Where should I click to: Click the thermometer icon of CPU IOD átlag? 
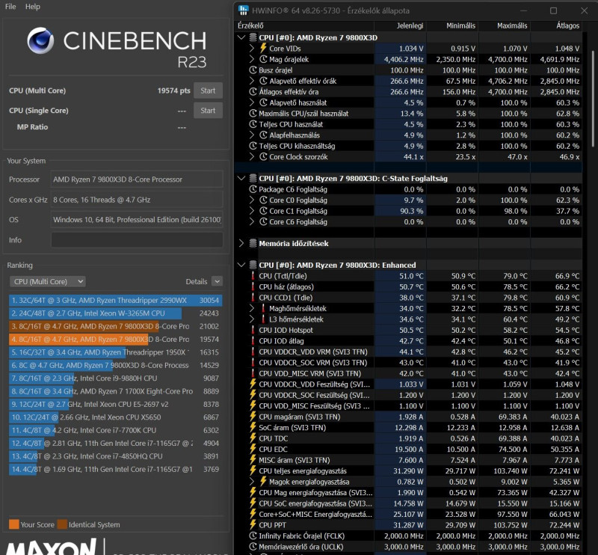pos(253,341)
